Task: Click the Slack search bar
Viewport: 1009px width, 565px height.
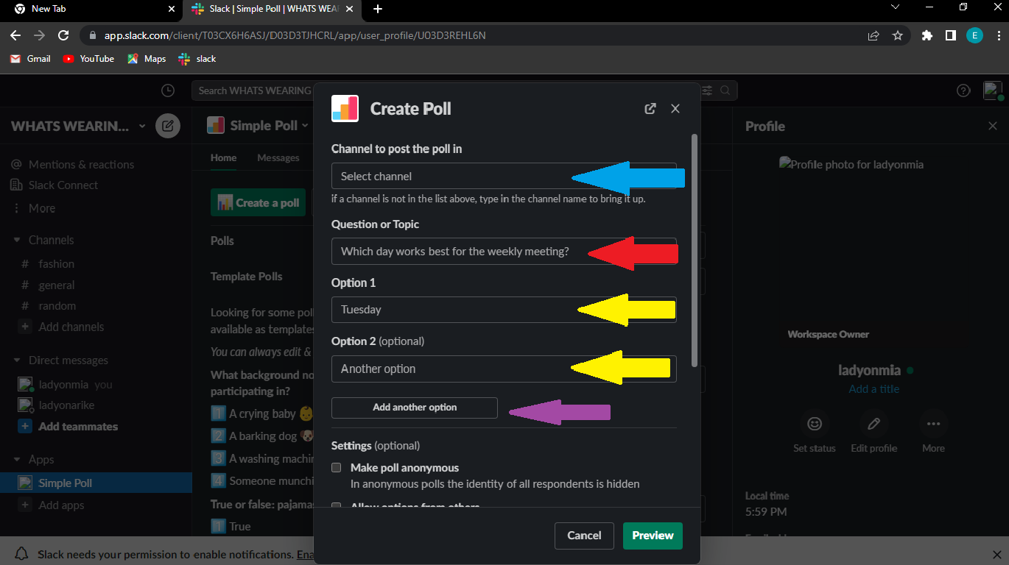Action: coord(464,90)
